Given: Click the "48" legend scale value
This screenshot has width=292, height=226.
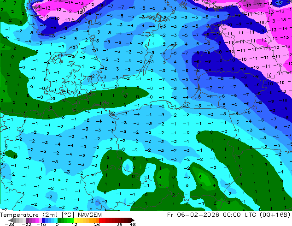Looking at the screenshot, I should (133, 224).
